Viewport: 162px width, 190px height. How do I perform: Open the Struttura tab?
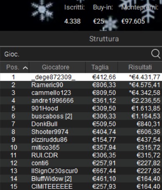104,39
